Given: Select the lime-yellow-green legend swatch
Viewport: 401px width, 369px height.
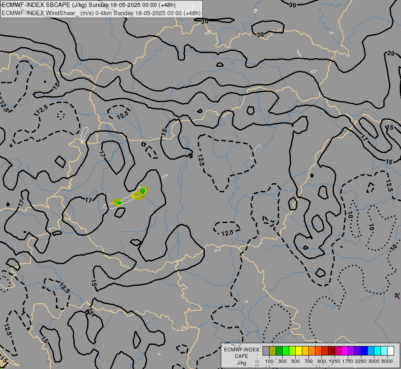Looking at the screenshot, I should [x=292, y=351].
